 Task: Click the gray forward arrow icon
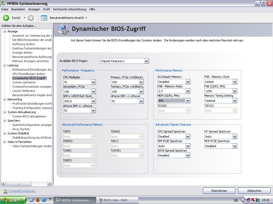[x=31, y=18]
